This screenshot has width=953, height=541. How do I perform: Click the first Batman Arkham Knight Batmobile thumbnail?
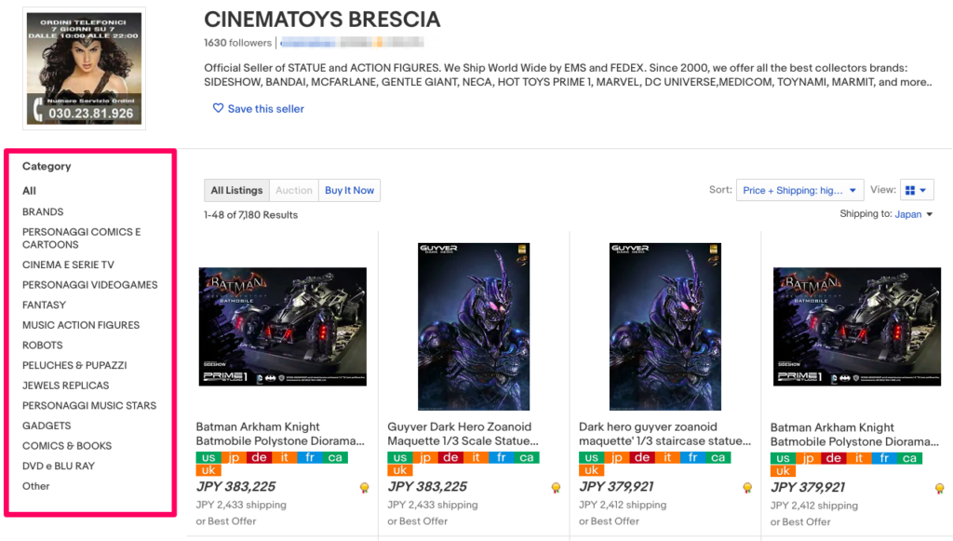point(283,327)
